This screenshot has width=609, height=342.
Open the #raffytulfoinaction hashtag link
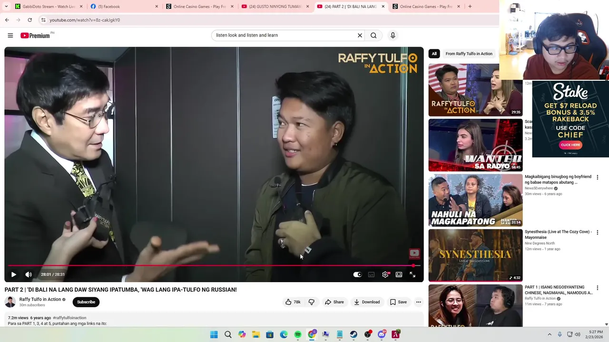[x=69, y=318]
